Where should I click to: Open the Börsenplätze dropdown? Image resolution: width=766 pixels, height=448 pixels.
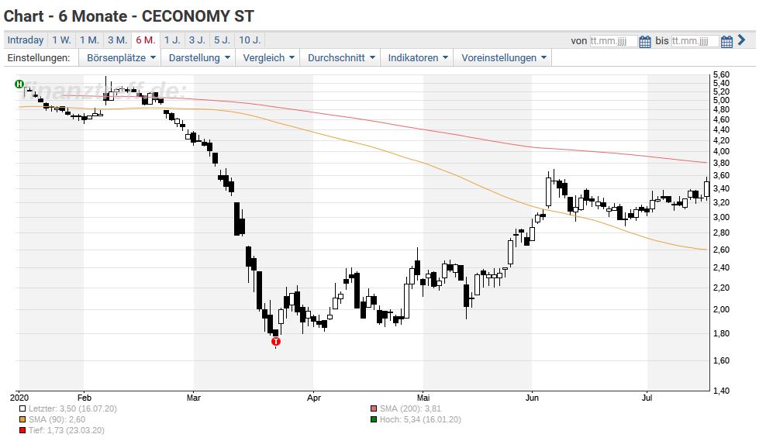[121, 57]
